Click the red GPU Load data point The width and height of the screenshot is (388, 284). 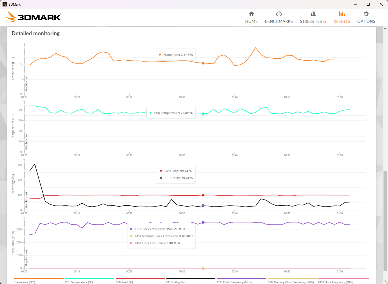[x=203, y=195]
